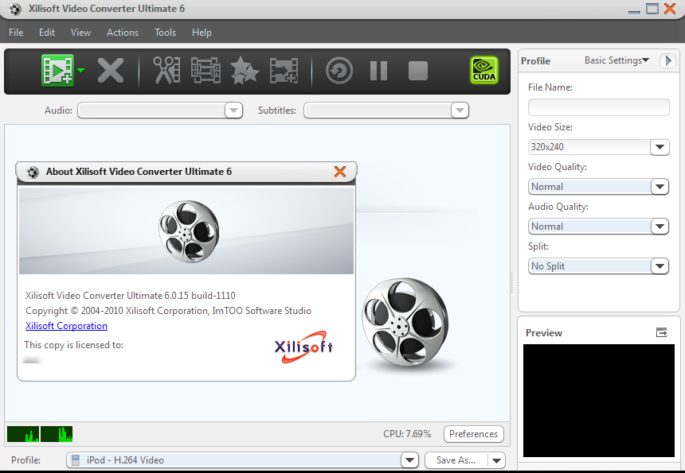Expand the Subtitles dropdown
The height and width of the screenshot is (473, 685).
pos(460,110)
